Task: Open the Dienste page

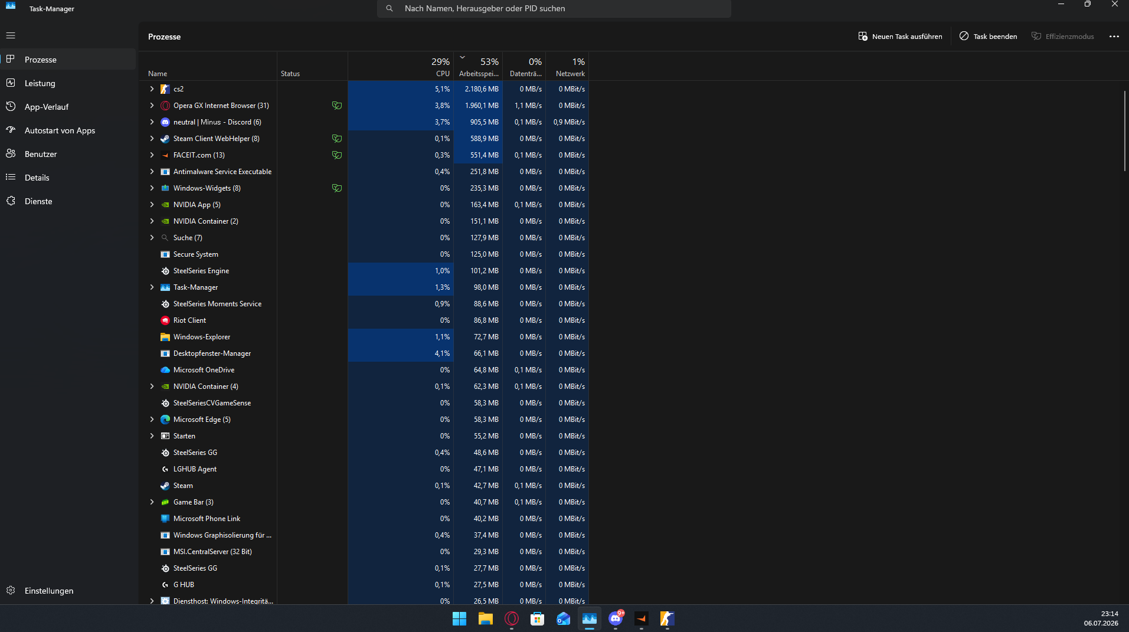Action: (68, 201)
